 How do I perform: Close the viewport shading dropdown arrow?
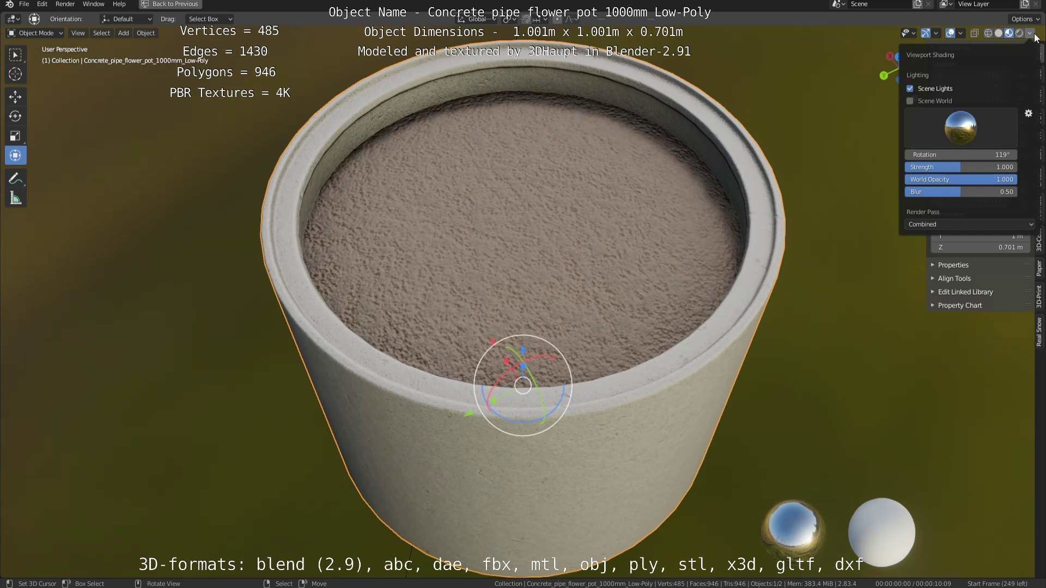point(1030,33)
